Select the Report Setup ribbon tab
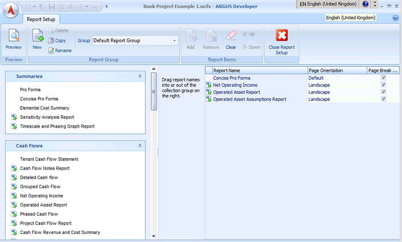 pos(41,19)
